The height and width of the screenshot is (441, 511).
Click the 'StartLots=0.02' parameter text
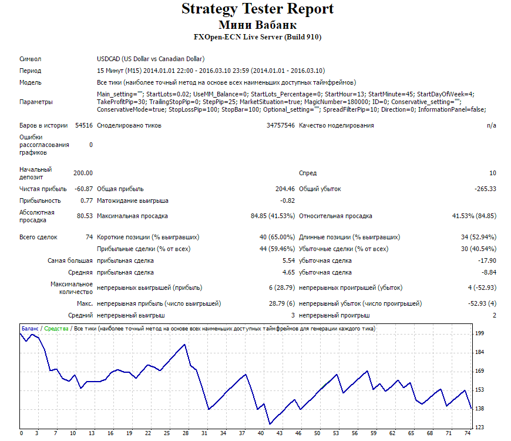pos(168,94)
